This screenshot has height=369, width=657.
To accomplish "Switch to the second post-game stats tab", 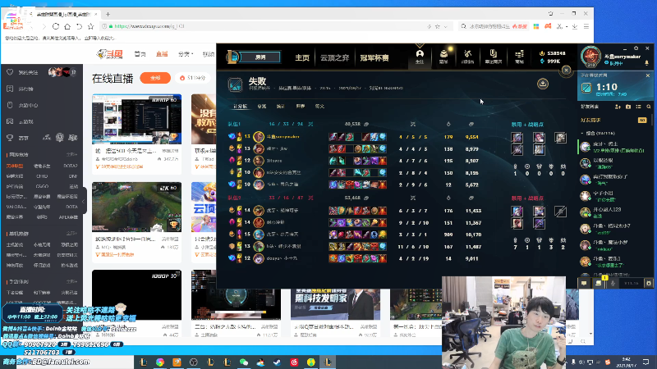I will pos(262,107).
